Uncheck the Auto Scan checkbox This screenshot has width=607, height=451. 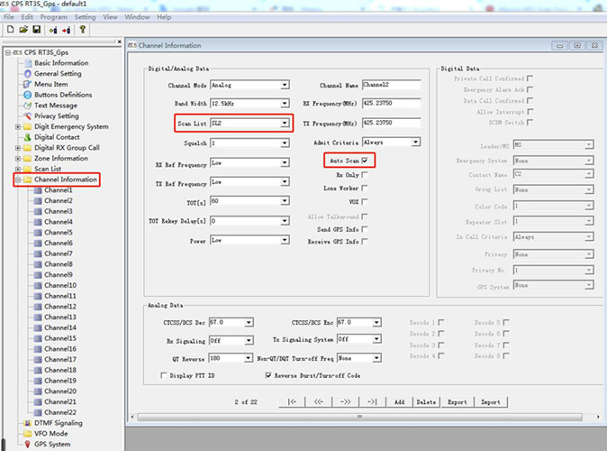tap(365, 160)
